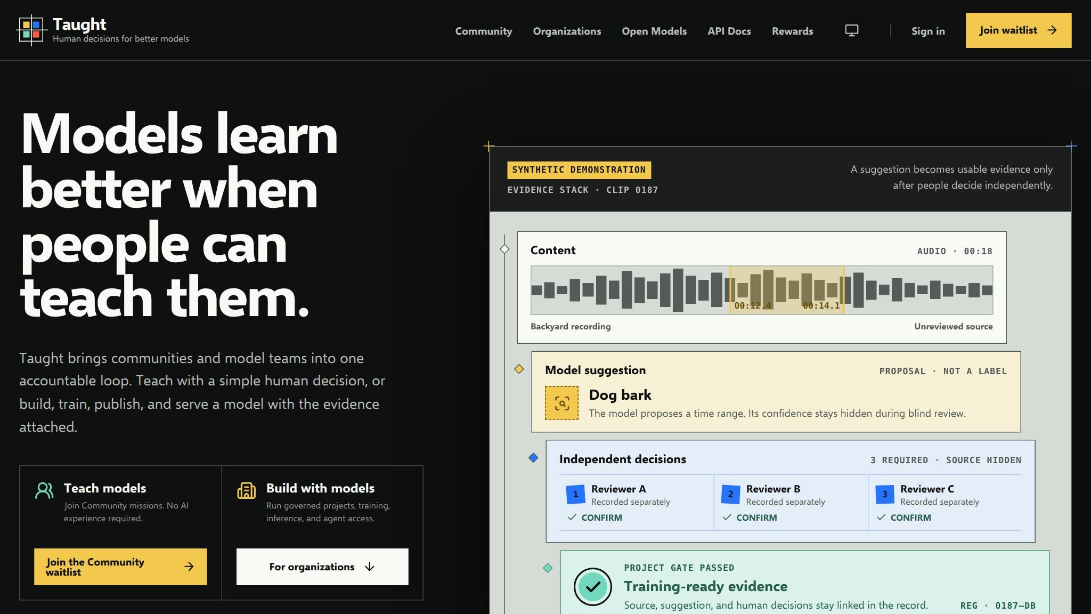Expand the For organizations button
The width and height of the screenshot is (1091, 614).
click(322, 567)
